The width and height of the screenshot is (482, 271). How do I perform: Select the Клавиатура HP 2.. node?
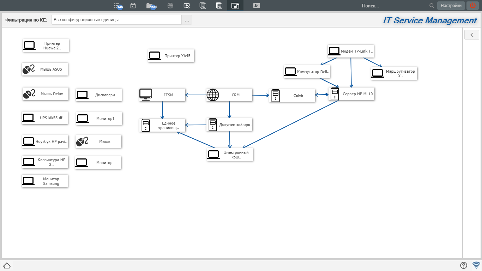coord(45,162)
